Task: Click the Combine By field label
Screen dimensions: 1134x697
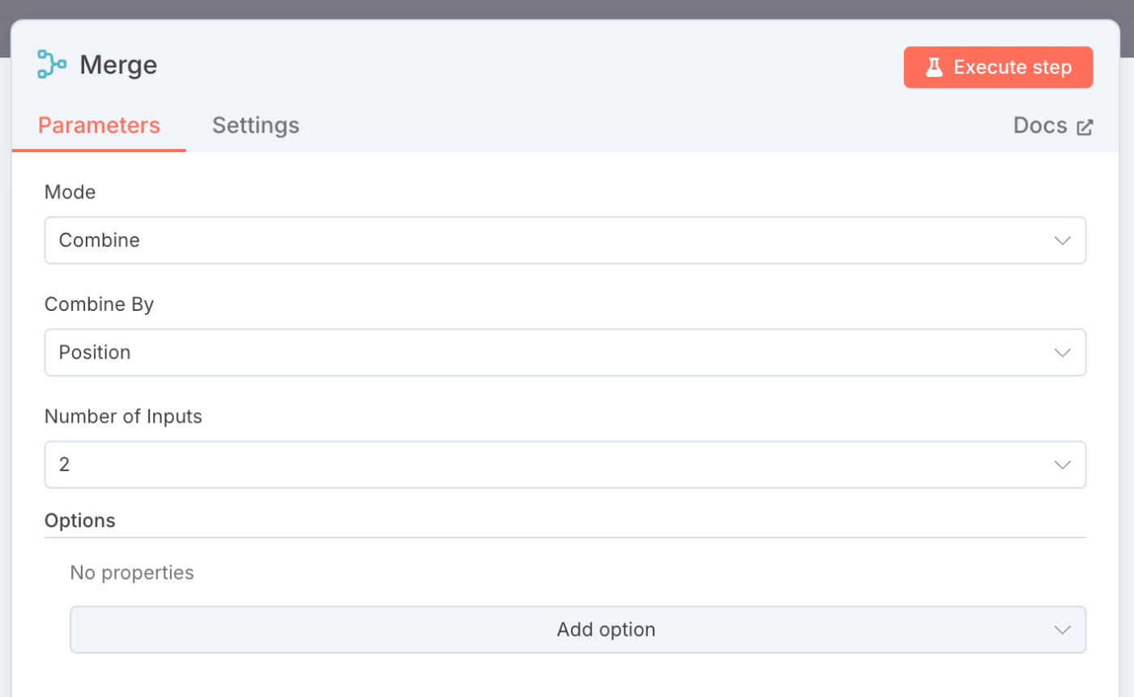Action: click(x=99, y=304)
